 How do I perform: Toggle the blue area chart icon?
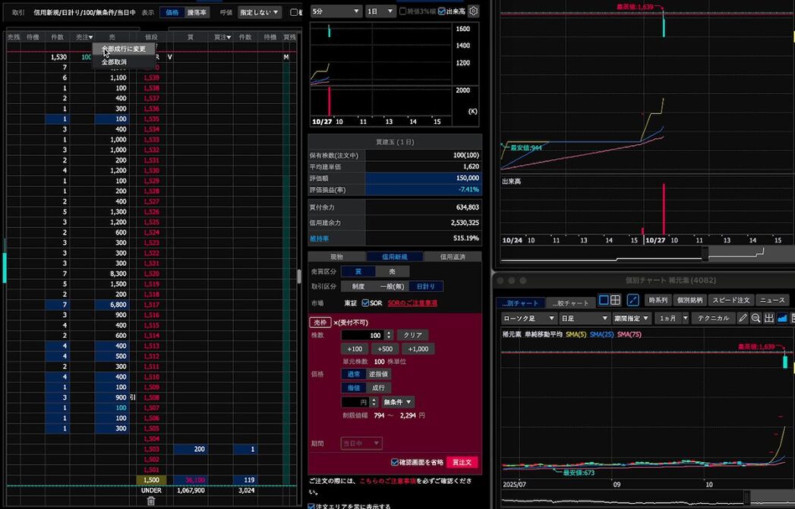[x=782, y=318]
